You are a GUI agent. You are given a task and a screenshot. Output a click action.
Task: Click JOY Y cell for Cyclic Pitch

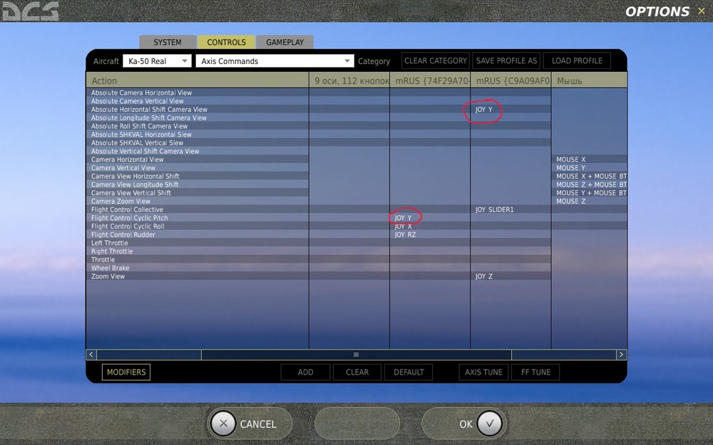tap(430, 217)
